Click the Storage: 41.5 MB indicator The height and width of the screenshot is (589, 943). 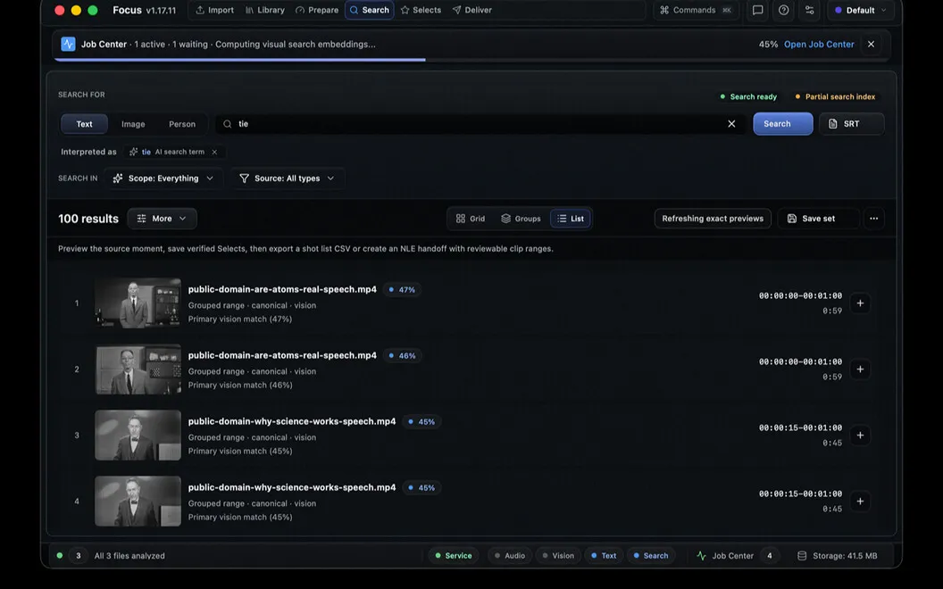[x=837, y=556]
